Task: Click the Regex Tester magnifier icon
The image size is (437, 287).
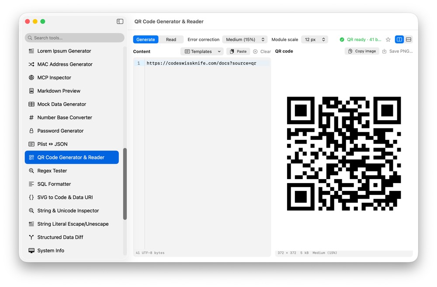Action: [31, 171]
